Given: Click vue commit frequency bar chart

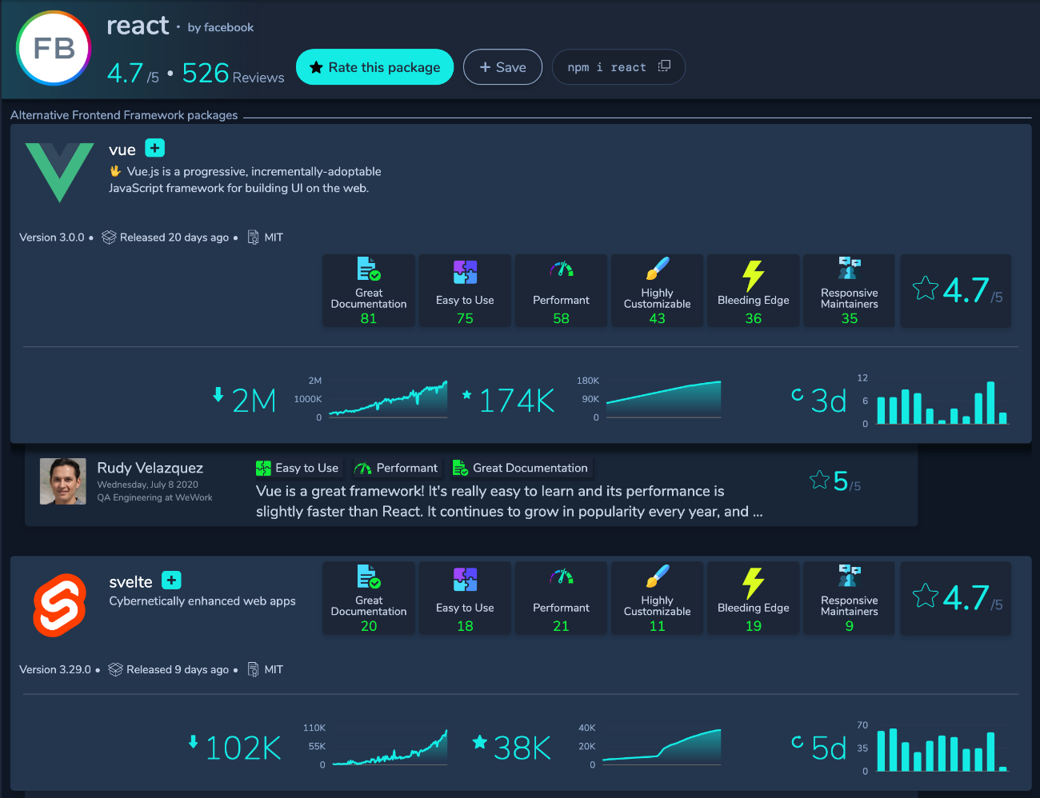Looking at the screenshot, I should click(x=942, y=402).
